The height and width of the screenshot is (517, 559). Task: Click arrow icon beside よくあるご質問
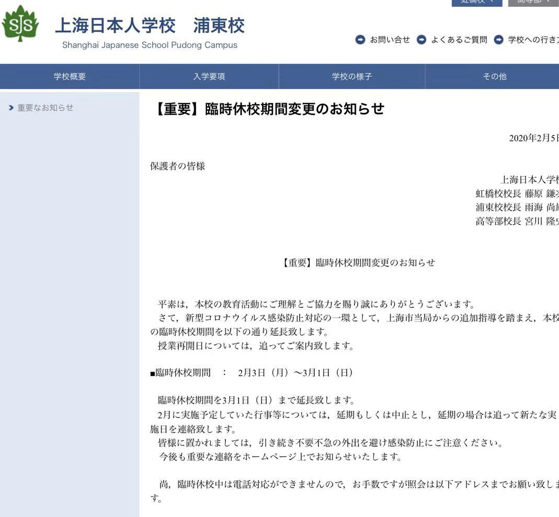421,40
